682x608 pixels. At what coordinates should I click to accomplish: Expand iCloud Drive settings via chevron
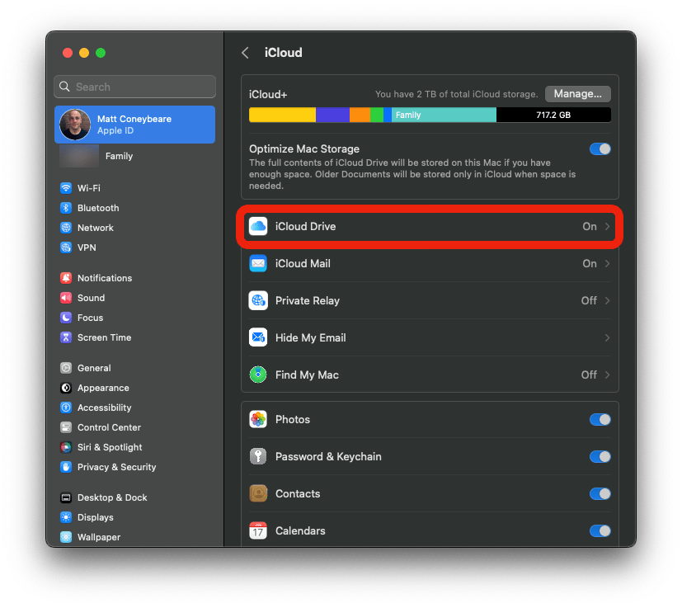[x=608, y=226]
